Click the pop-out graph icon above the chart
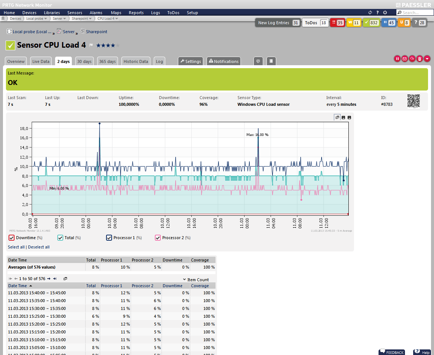434x355 pixels. coord(337,117)
